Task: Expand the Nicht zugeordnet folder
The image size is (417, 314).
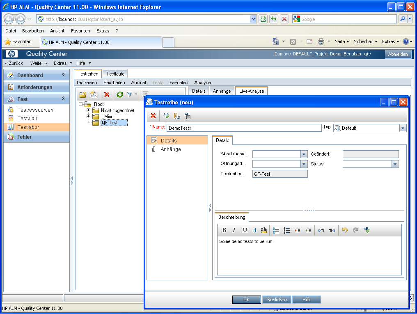Action: (x=89, y=110)
